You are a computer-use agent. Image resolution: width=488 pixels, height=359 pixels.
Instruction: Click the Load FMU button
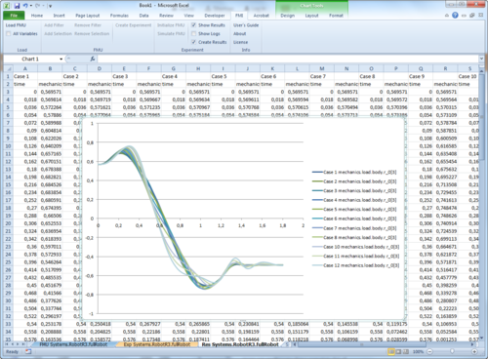(16, 25)
